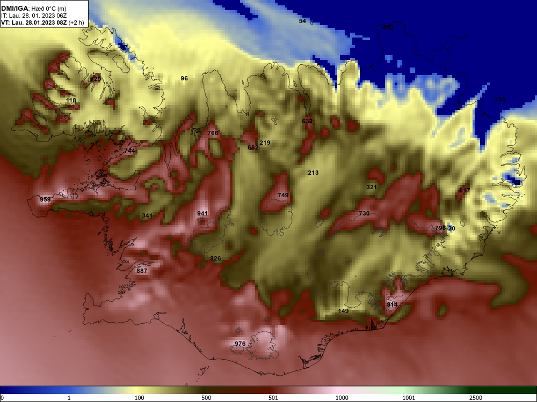
Task: Click the map value 682
Action: coord(253,147)
